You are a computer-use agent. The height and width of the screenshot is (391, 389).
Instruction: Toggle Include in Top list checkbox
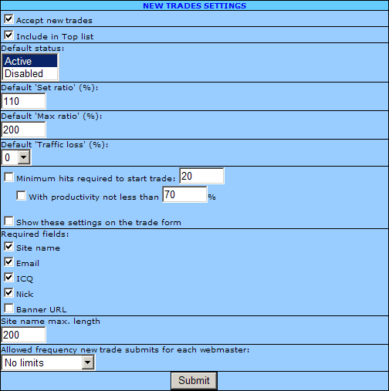tap(8, 35)
